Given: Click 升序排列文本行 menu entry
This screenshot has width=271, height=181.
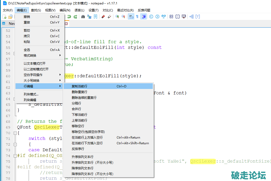Looking at the screenshot, I should [x=83, y=157].
